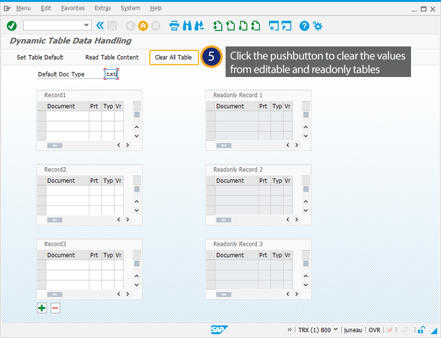Viewport: 441px width, 338px height.
Task: Click first Document cell in Record1 table
Action: (x=67, y=115)
